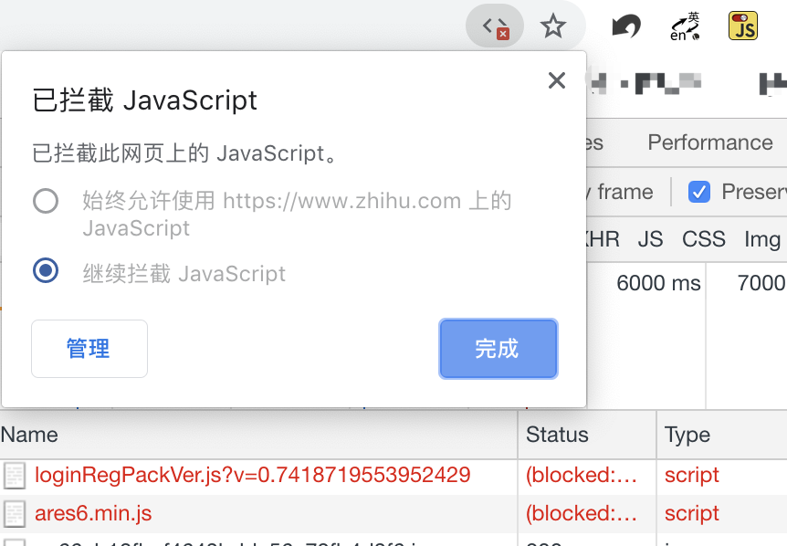Viewport: 787px width, 546px height.
Task: Click the curved undo-arrow extension icon
Action: [x=625, y=26]
